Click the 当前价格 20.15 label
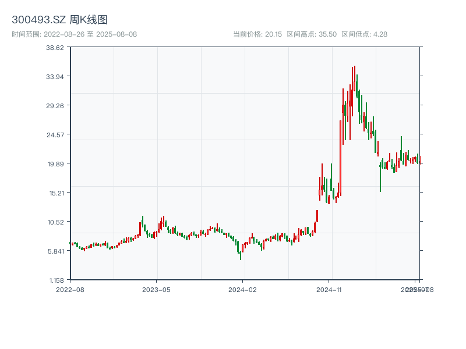The width and height of the screenshot is (466, 349). click(x=257, y=34)
